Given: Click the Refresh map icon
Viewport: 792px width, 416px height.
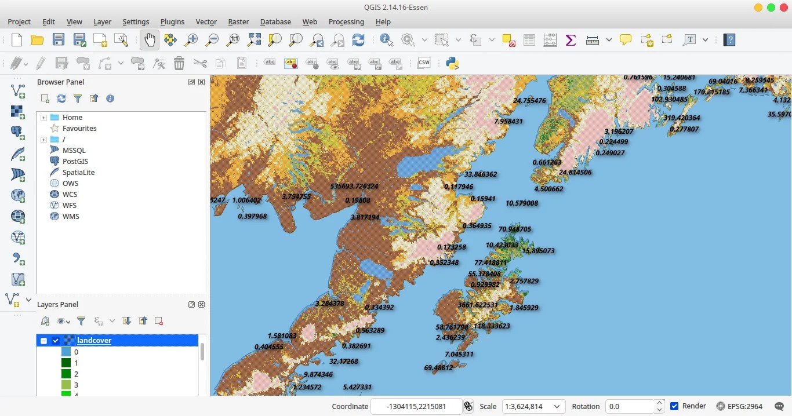Looking at the screenshot, I should [x=358, y=39].
